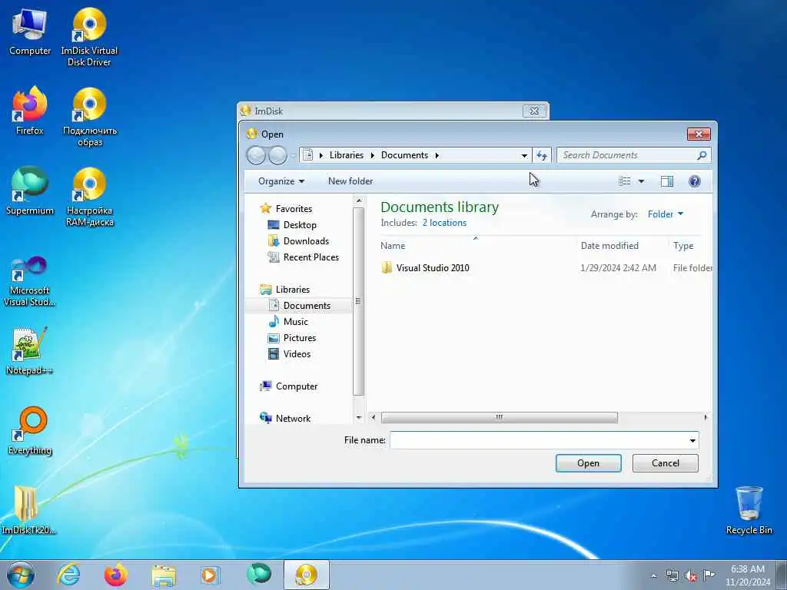Image resolution: width=787 pixels, height=590 pixels.
Task: Click the Forward navigation button
Action: [277, 155]
